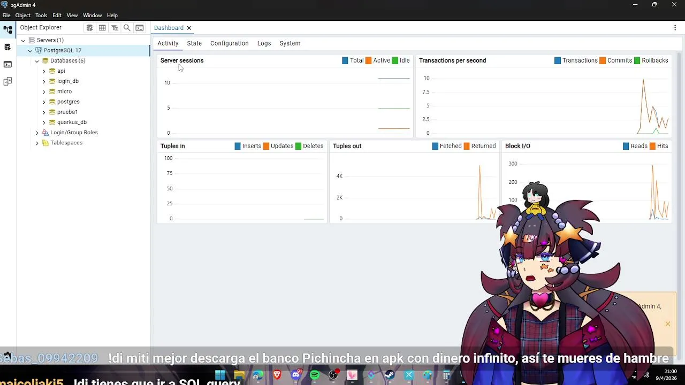Switch to the Dashboard tab
This screenshot has width=685, height=385.
(x=169, y=28)
